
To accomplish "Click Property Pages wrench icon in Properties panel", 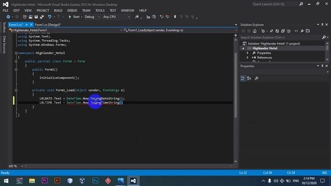I will pos(257,78).
